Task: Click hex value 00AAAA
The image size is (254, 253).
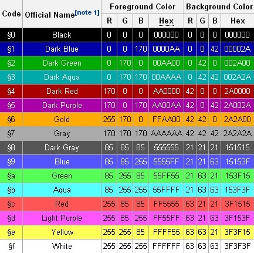Action: [166, 77]
